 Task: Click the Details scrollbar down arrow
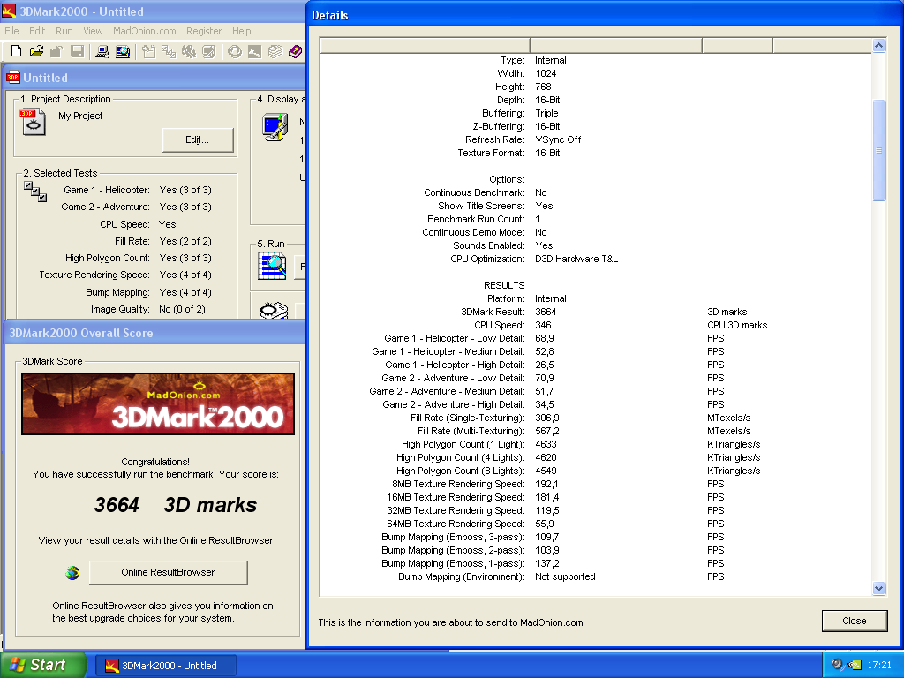878,589
